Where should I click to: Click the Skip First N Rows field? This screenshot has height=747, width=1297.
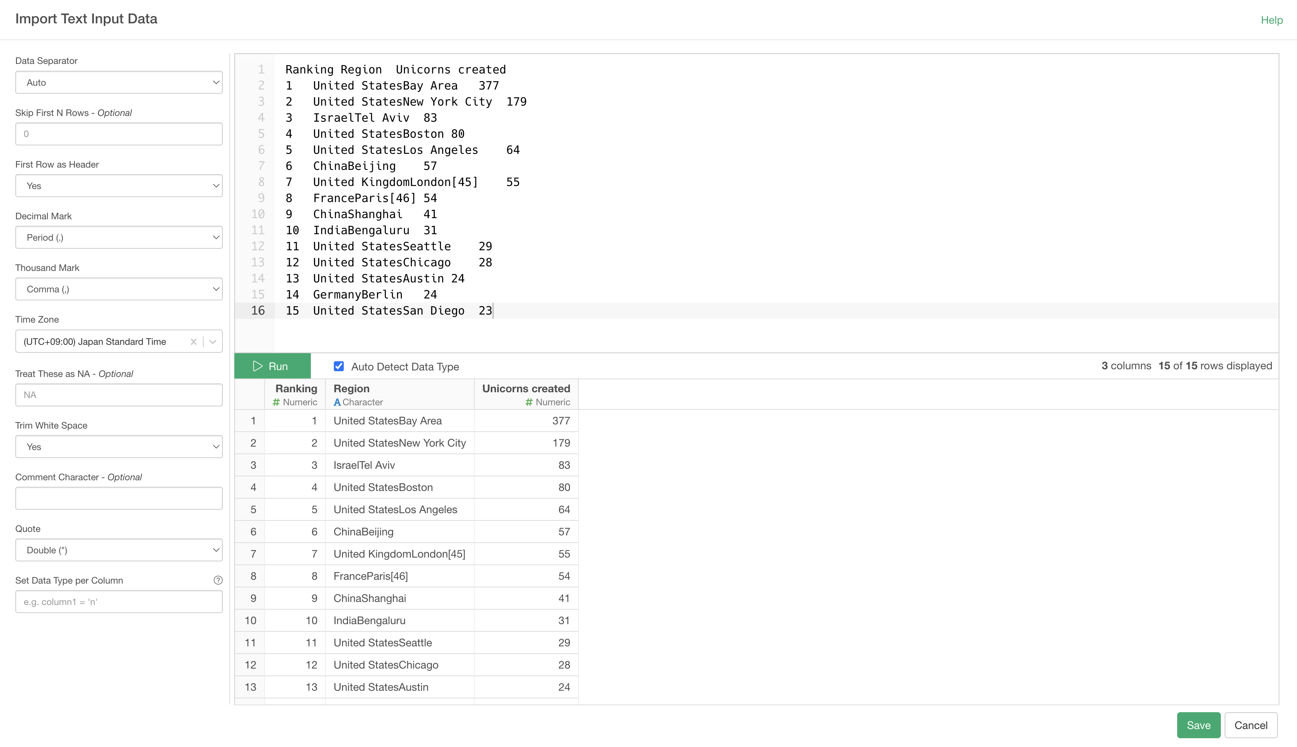(x=119, y=134)
